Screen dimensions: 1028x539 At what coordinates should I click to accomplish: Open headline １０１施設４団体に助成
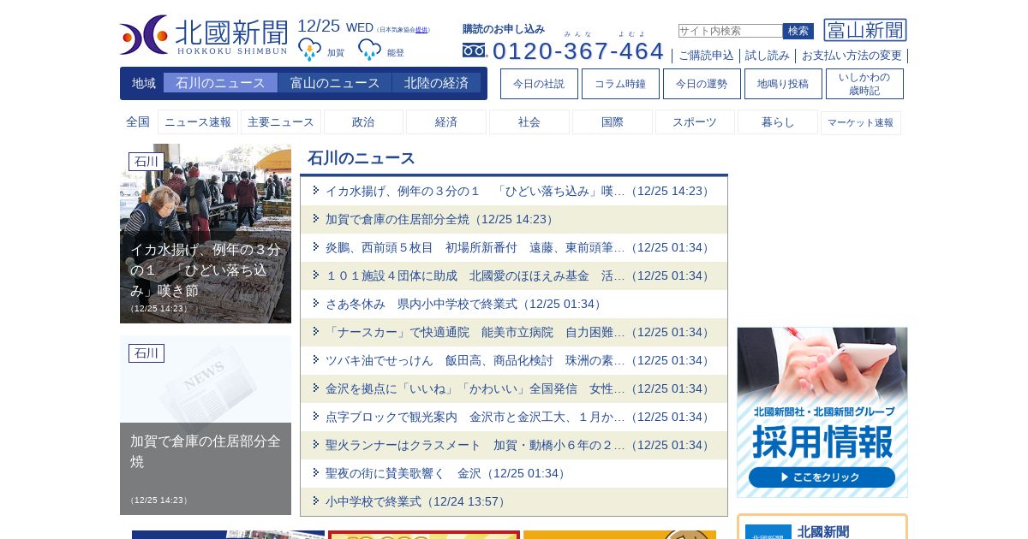point(514,275)
